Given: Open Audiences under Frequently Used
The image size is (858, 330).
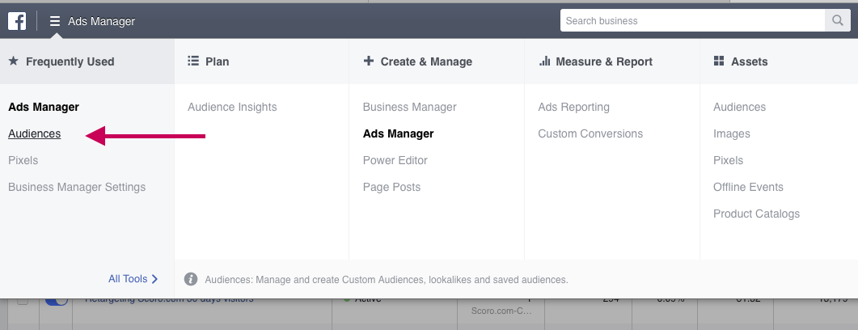Looking at the screenshot, I should click(x=35, y=133).
